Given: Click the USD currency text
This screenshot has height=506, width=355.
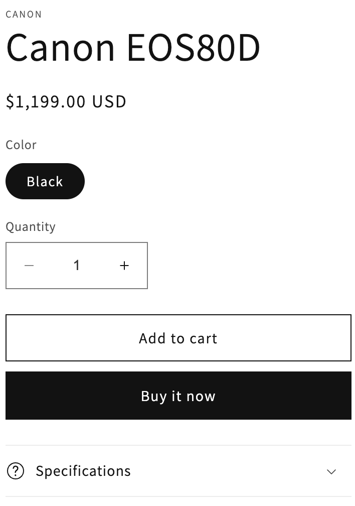Looking at the screenshot, I should tap(109, 101).
